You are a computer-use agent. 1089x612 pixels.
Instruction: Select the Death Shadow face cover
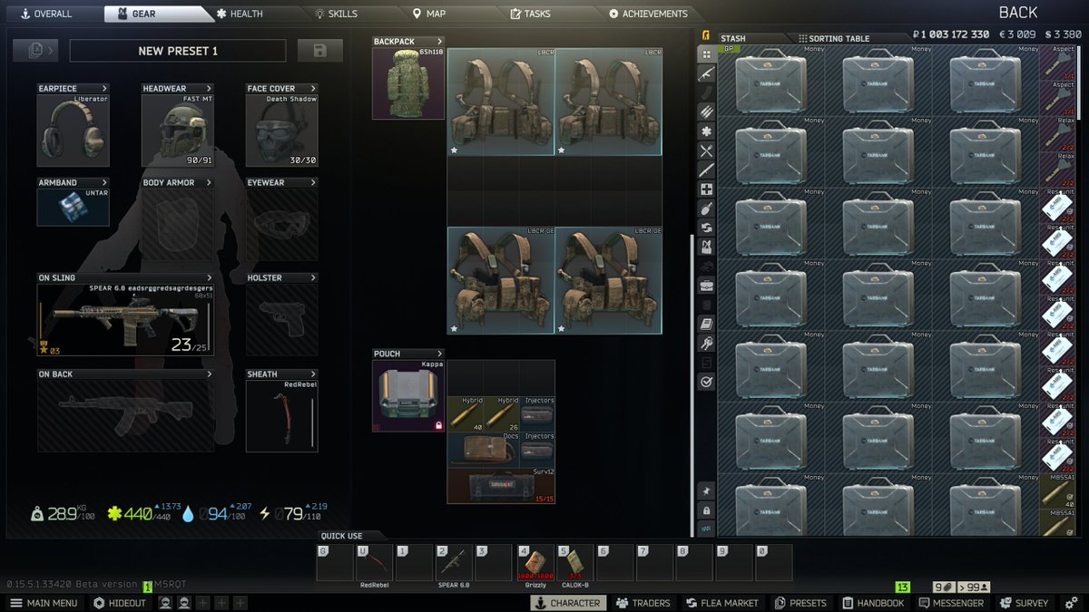pyautogui.click(x=282, y=131)
